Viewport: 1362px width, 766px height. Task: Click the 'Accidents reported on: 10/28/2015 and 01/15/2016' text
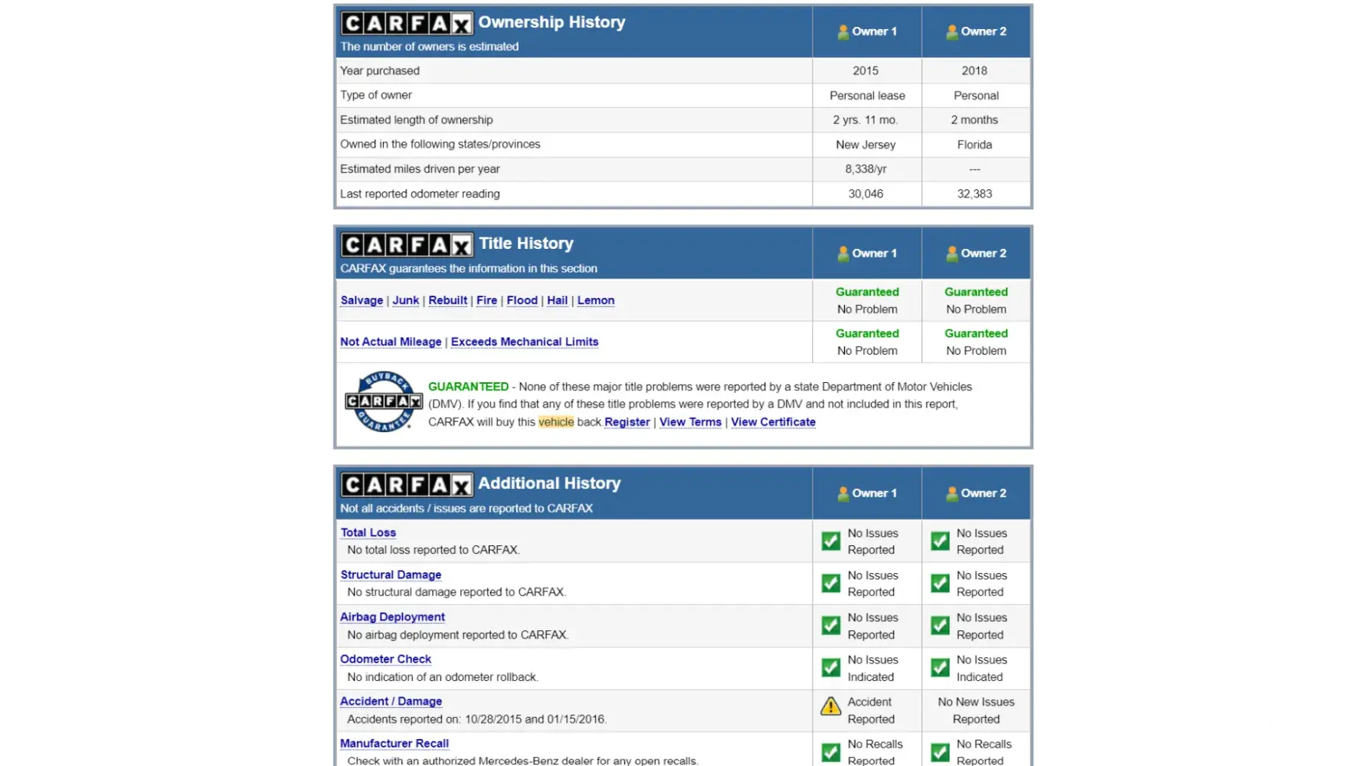476,719
